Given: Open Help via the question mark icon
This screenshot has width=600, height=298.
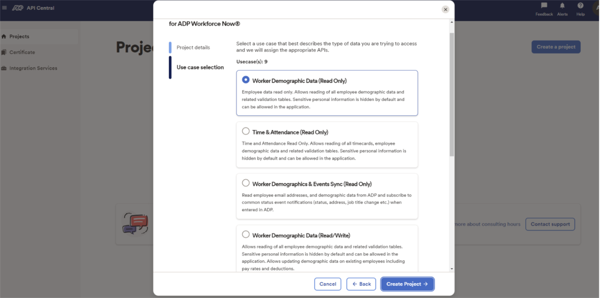Looking at the screenshot, I should click(579, 7).
